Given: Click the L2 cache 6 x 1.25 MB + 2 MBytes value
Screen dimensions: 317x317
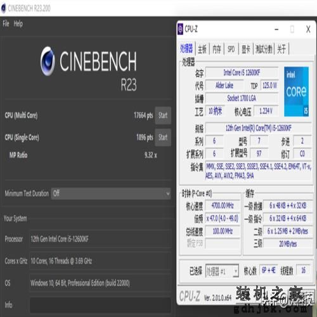Looking at the screenshot, I should [288, 231].
